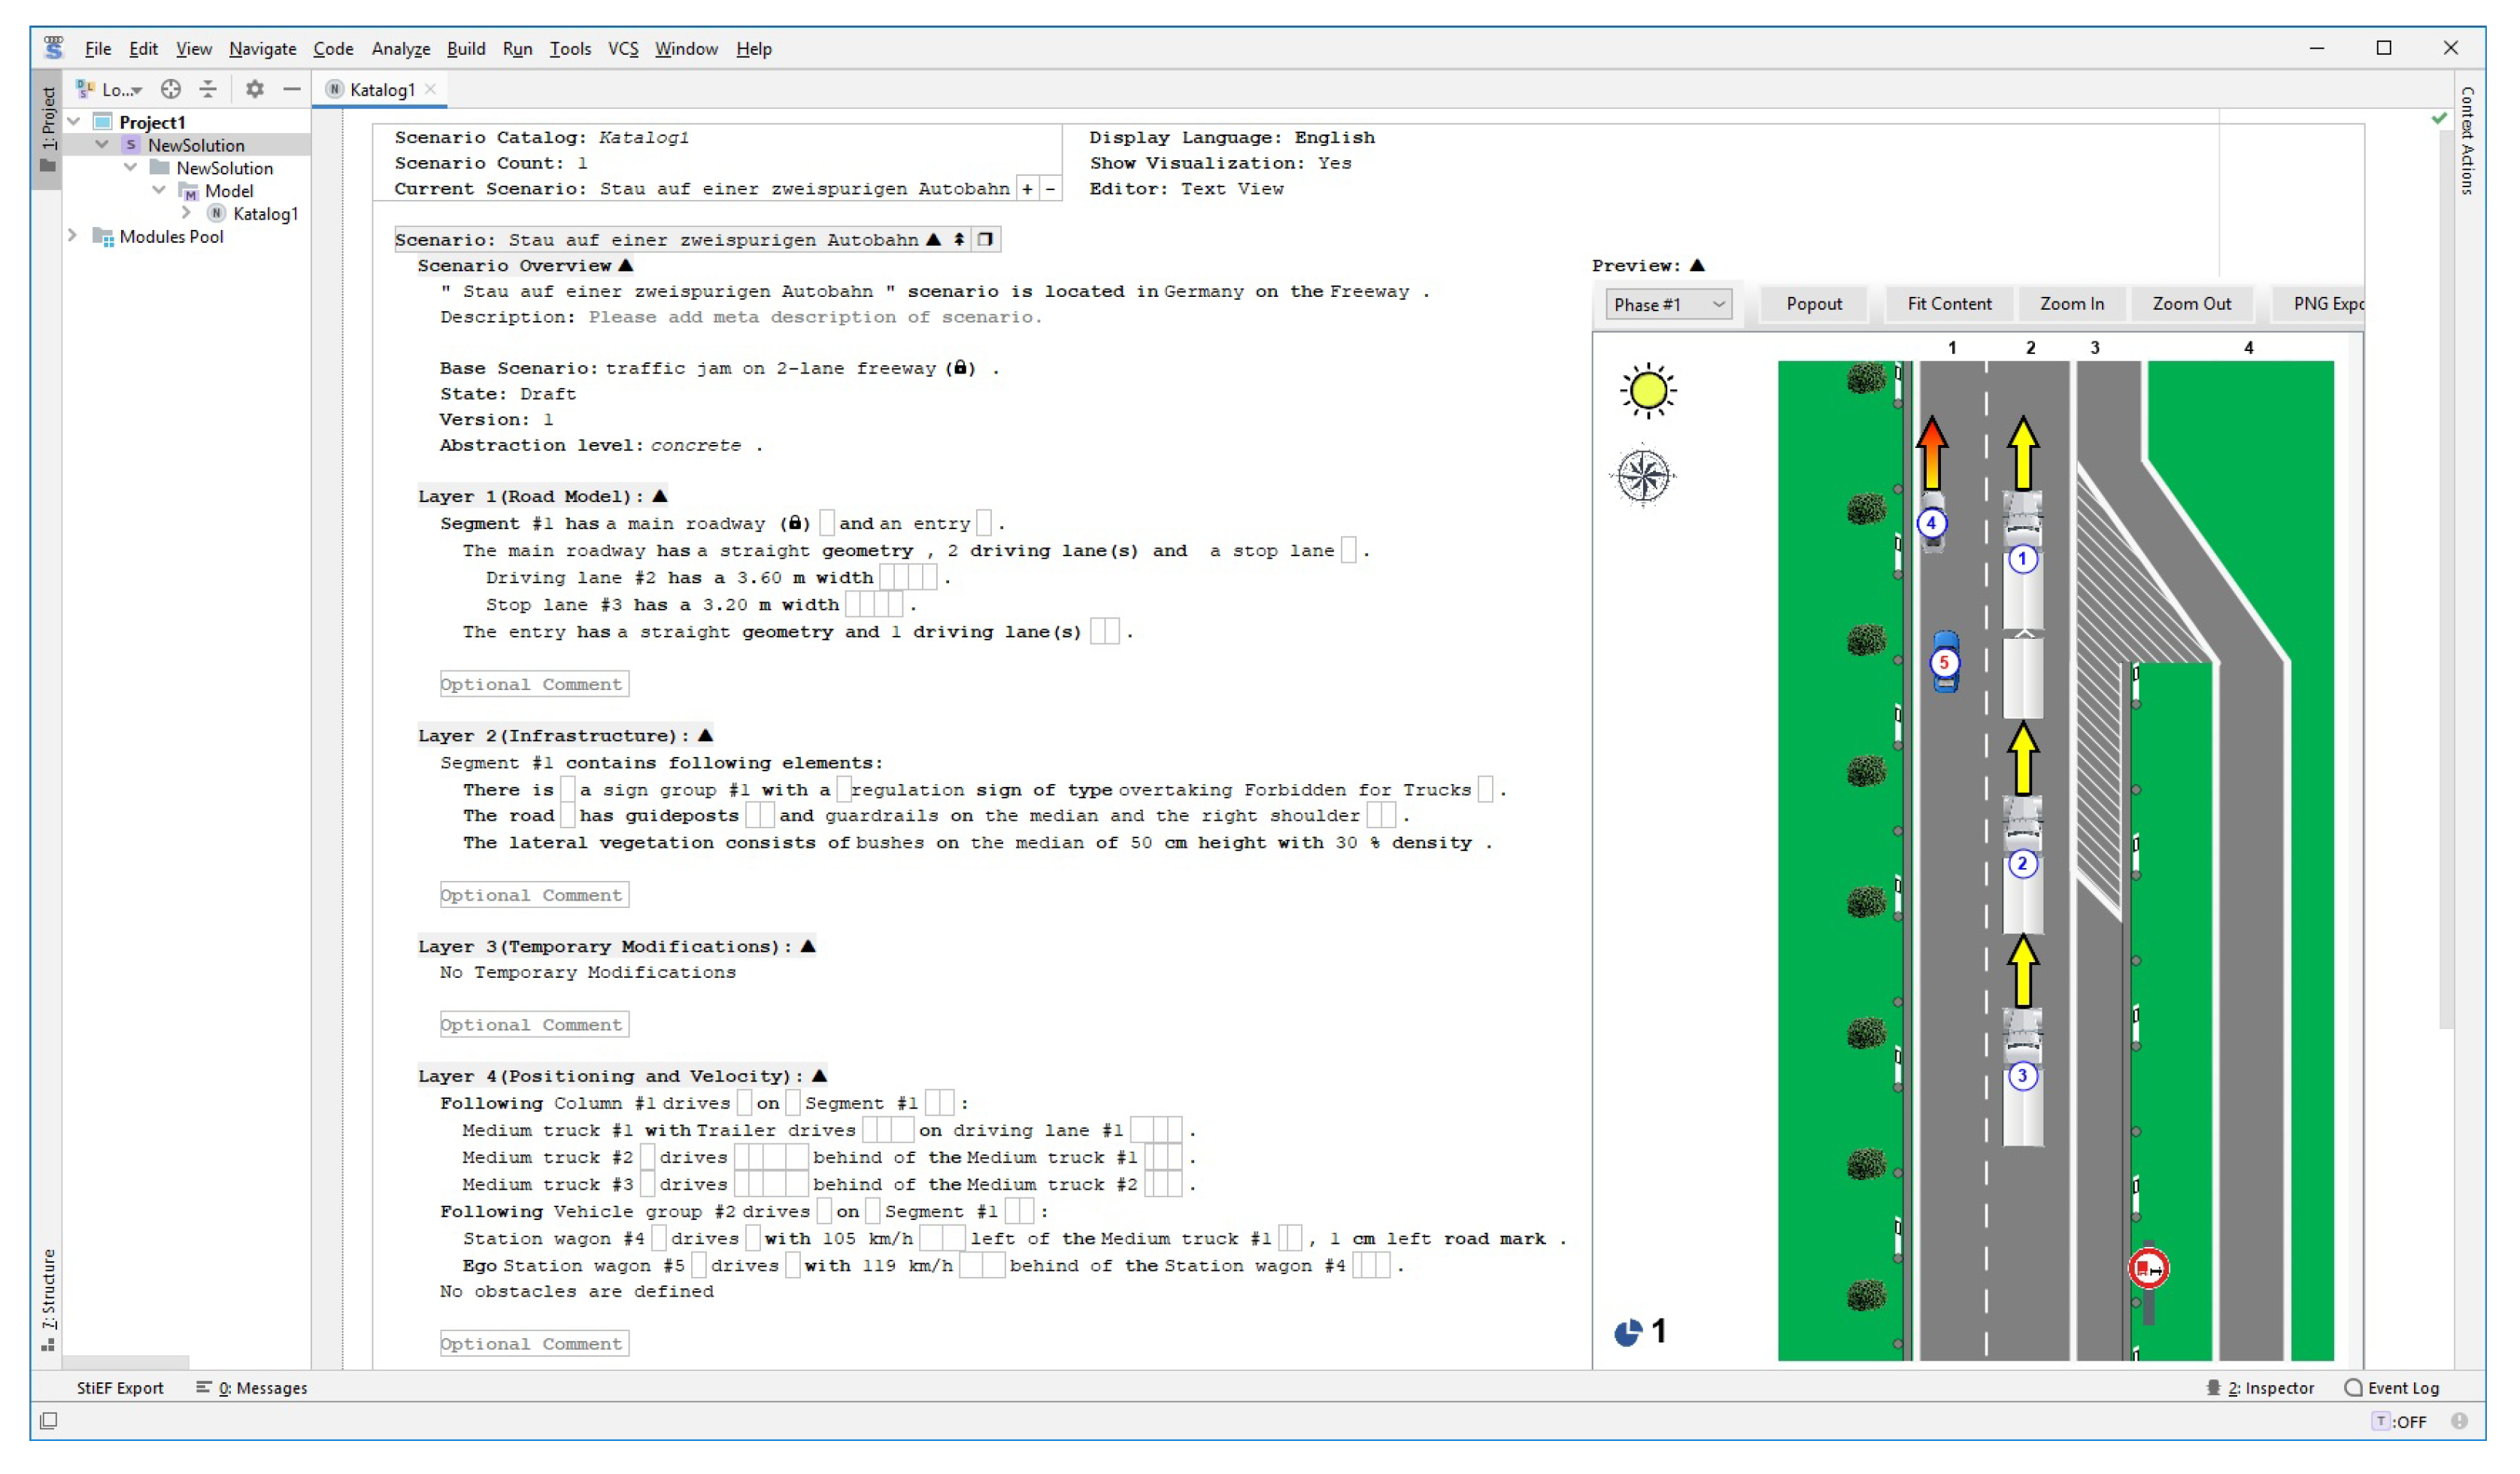Click the Fit Content button
This screenshot has height=1474, width=2520.
(x=1949, y=304)
